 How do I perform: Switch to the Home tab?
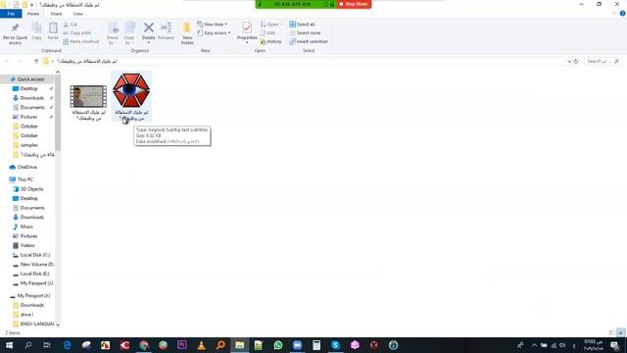point(33,14)
